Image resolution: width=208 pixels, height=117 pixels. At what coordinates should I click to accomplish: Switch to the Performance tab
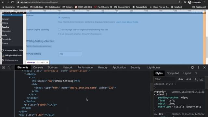[85, 68]
